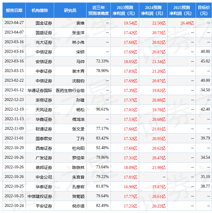Click the 目标价 column header
Image resolution: width=212 pixels, height=213 pixels.
click(204, 10)
